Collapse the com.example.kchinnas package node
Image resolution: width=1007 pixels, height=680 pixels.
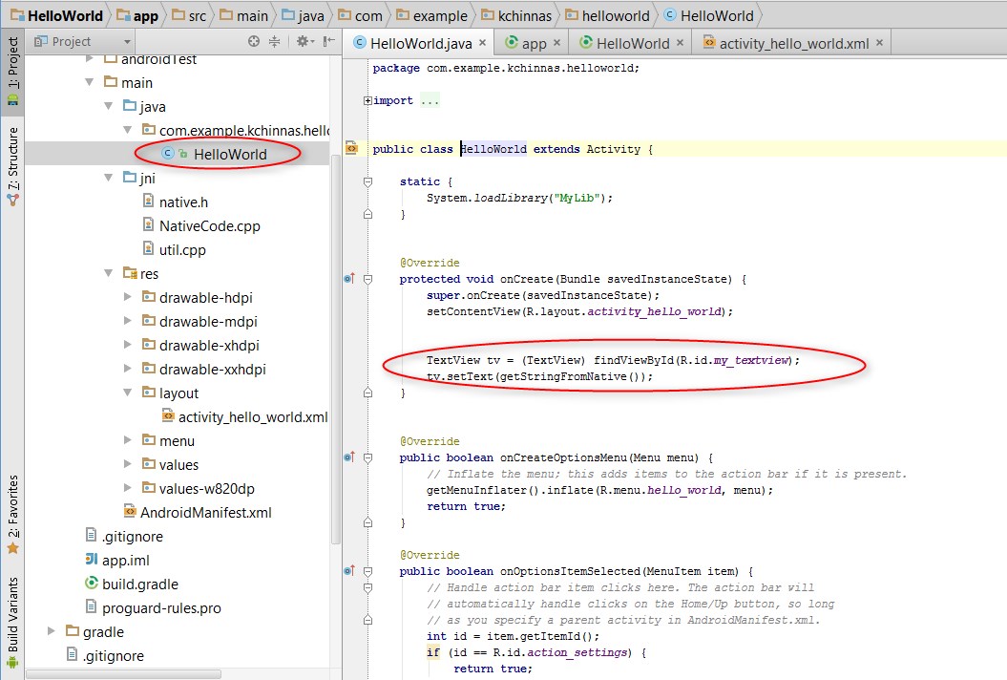pyautogui.click(x=128, y=130)
